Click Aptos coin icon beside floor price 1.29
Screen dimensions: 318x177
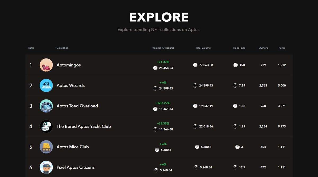coord(235,126)
